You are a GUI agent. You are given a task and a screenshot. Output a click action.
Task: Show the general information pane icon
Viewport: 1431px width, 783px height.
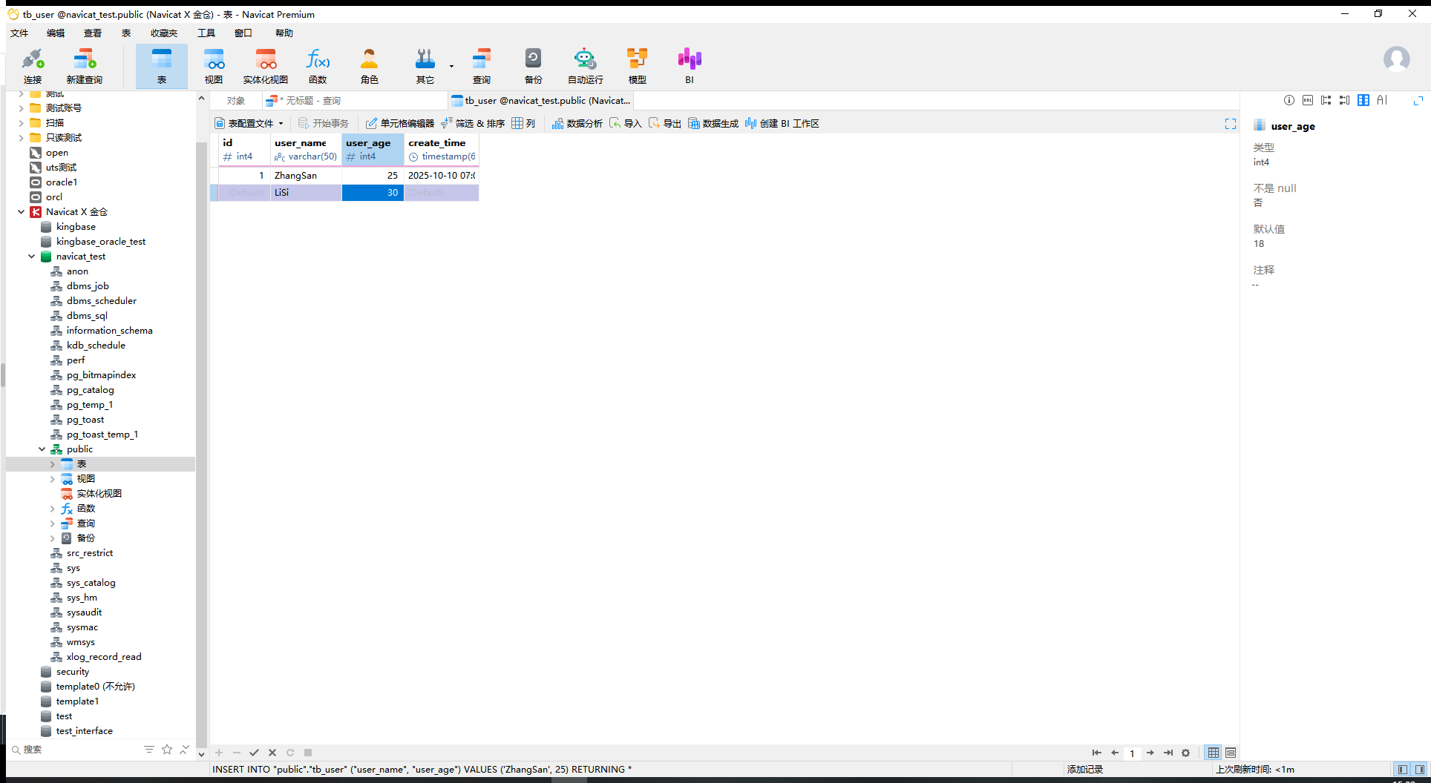click(1289, 101)
